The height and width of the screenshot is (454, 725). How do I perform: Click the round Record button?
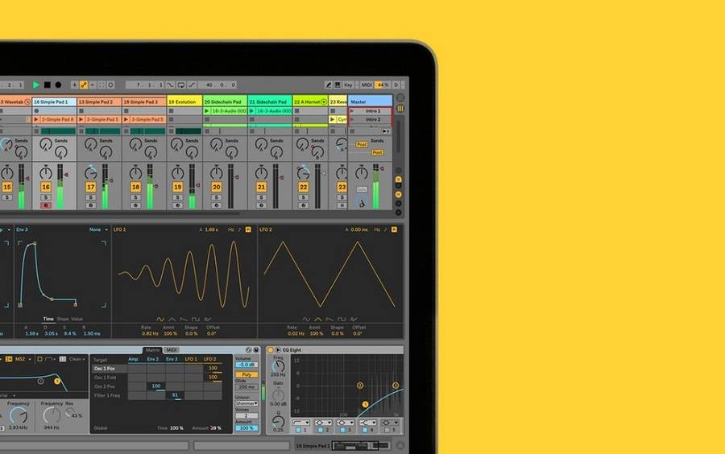[x=58, y=85]
